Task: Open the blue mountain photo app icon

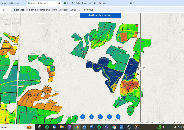Action: (x=122, y=127)
